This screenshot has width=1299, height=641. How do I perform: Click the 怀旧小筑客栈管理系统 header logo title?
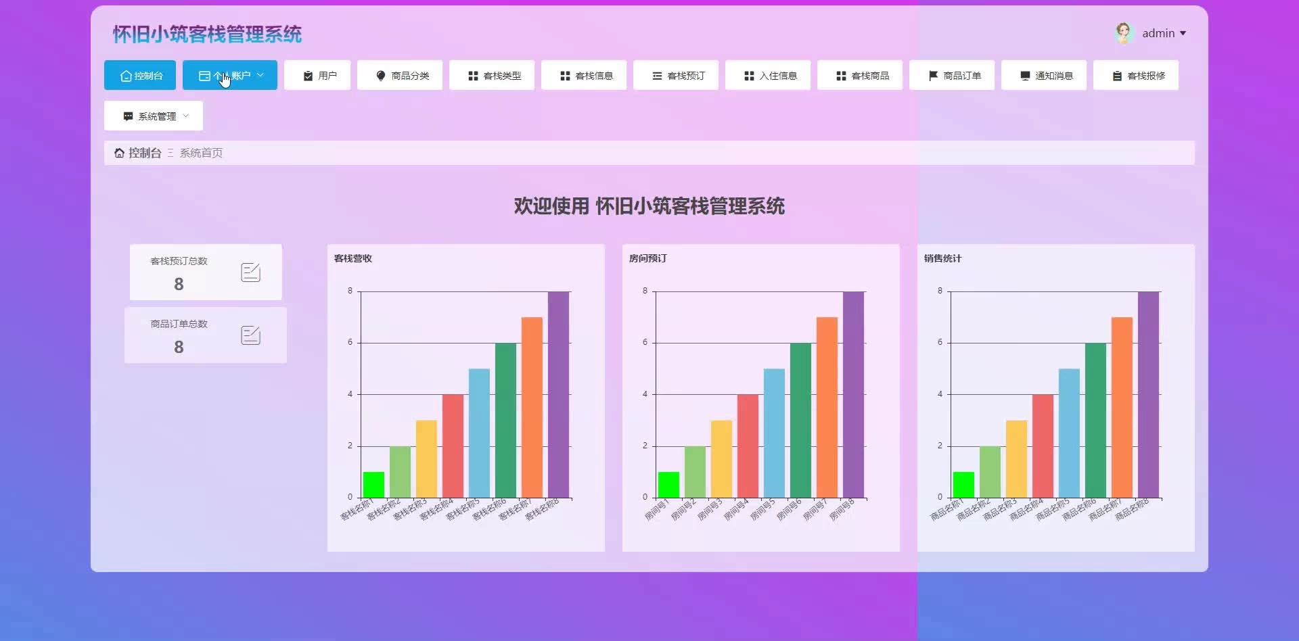tap(207, 34)
